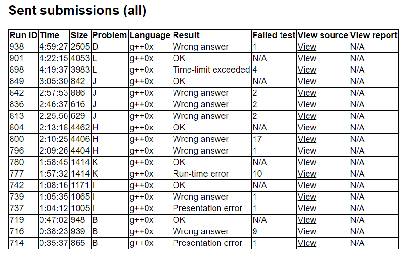Open View link in run 800 row
This screenshot has width=402, height=256.
pos(307,139)
